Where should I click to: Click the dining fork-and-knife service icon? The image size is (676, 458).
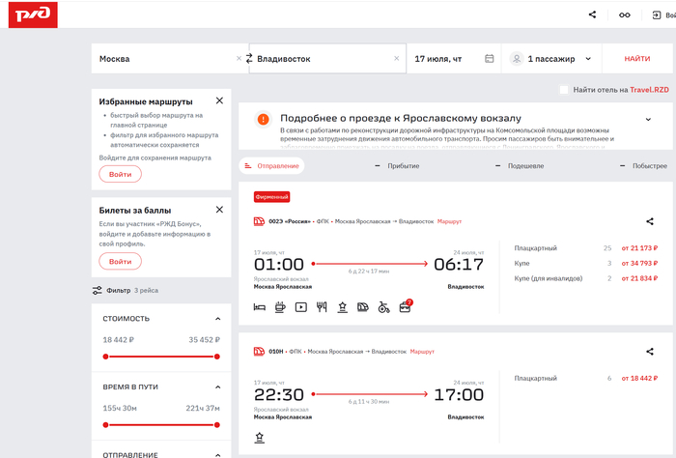pos(322,307)
